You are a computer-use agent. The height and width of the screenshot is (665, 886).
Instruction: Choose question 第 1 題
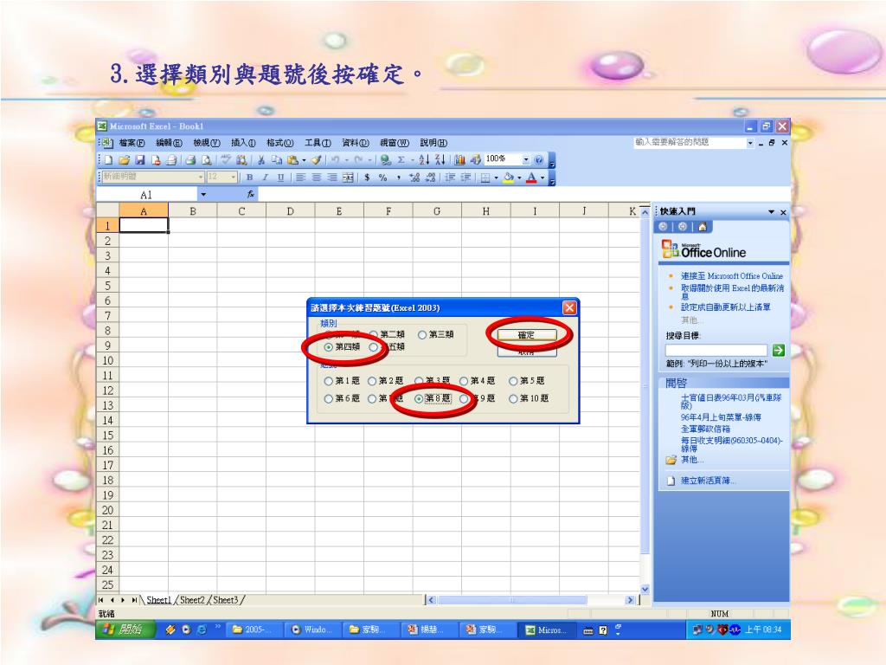(x=328, y=381)
